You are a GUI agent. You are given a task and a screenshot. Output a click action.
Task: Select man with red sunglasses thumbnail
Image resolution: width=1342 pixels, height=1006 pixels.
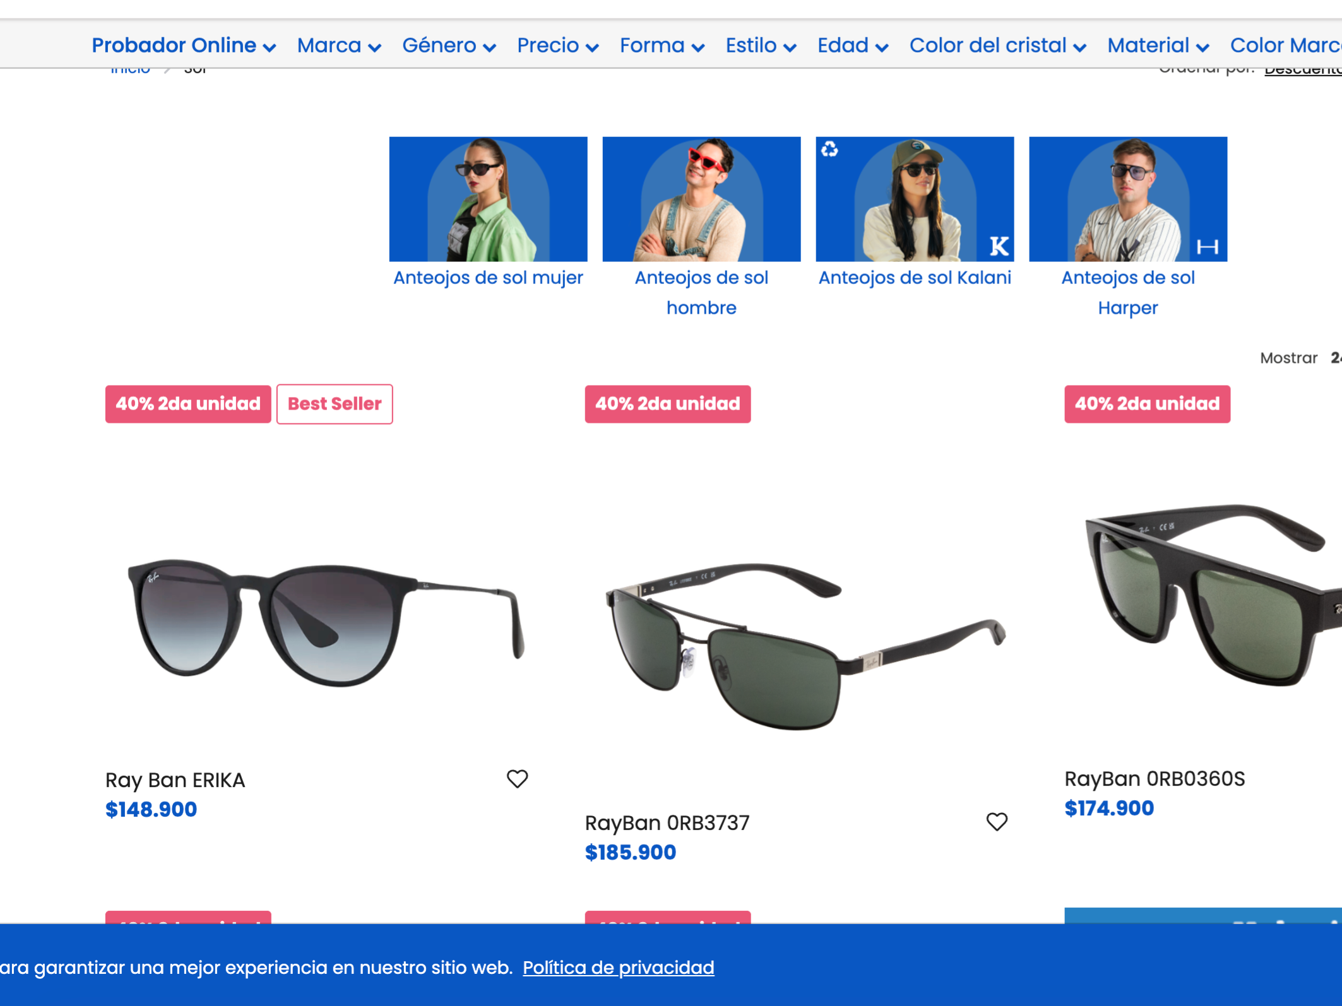click(701, 199)
